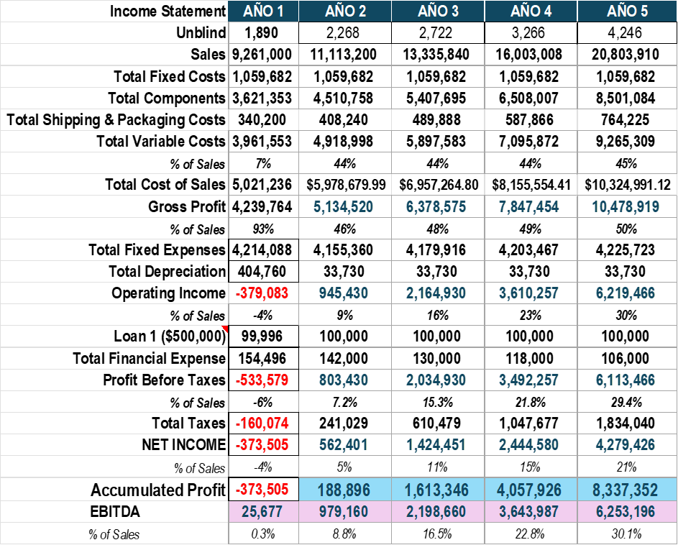678x545 pixels.
Task: Click the EBITDA percentage 30.1%
Action: [626, 534]
